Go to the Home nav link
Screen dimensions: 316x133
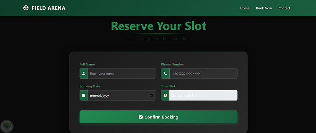point(245,8)
